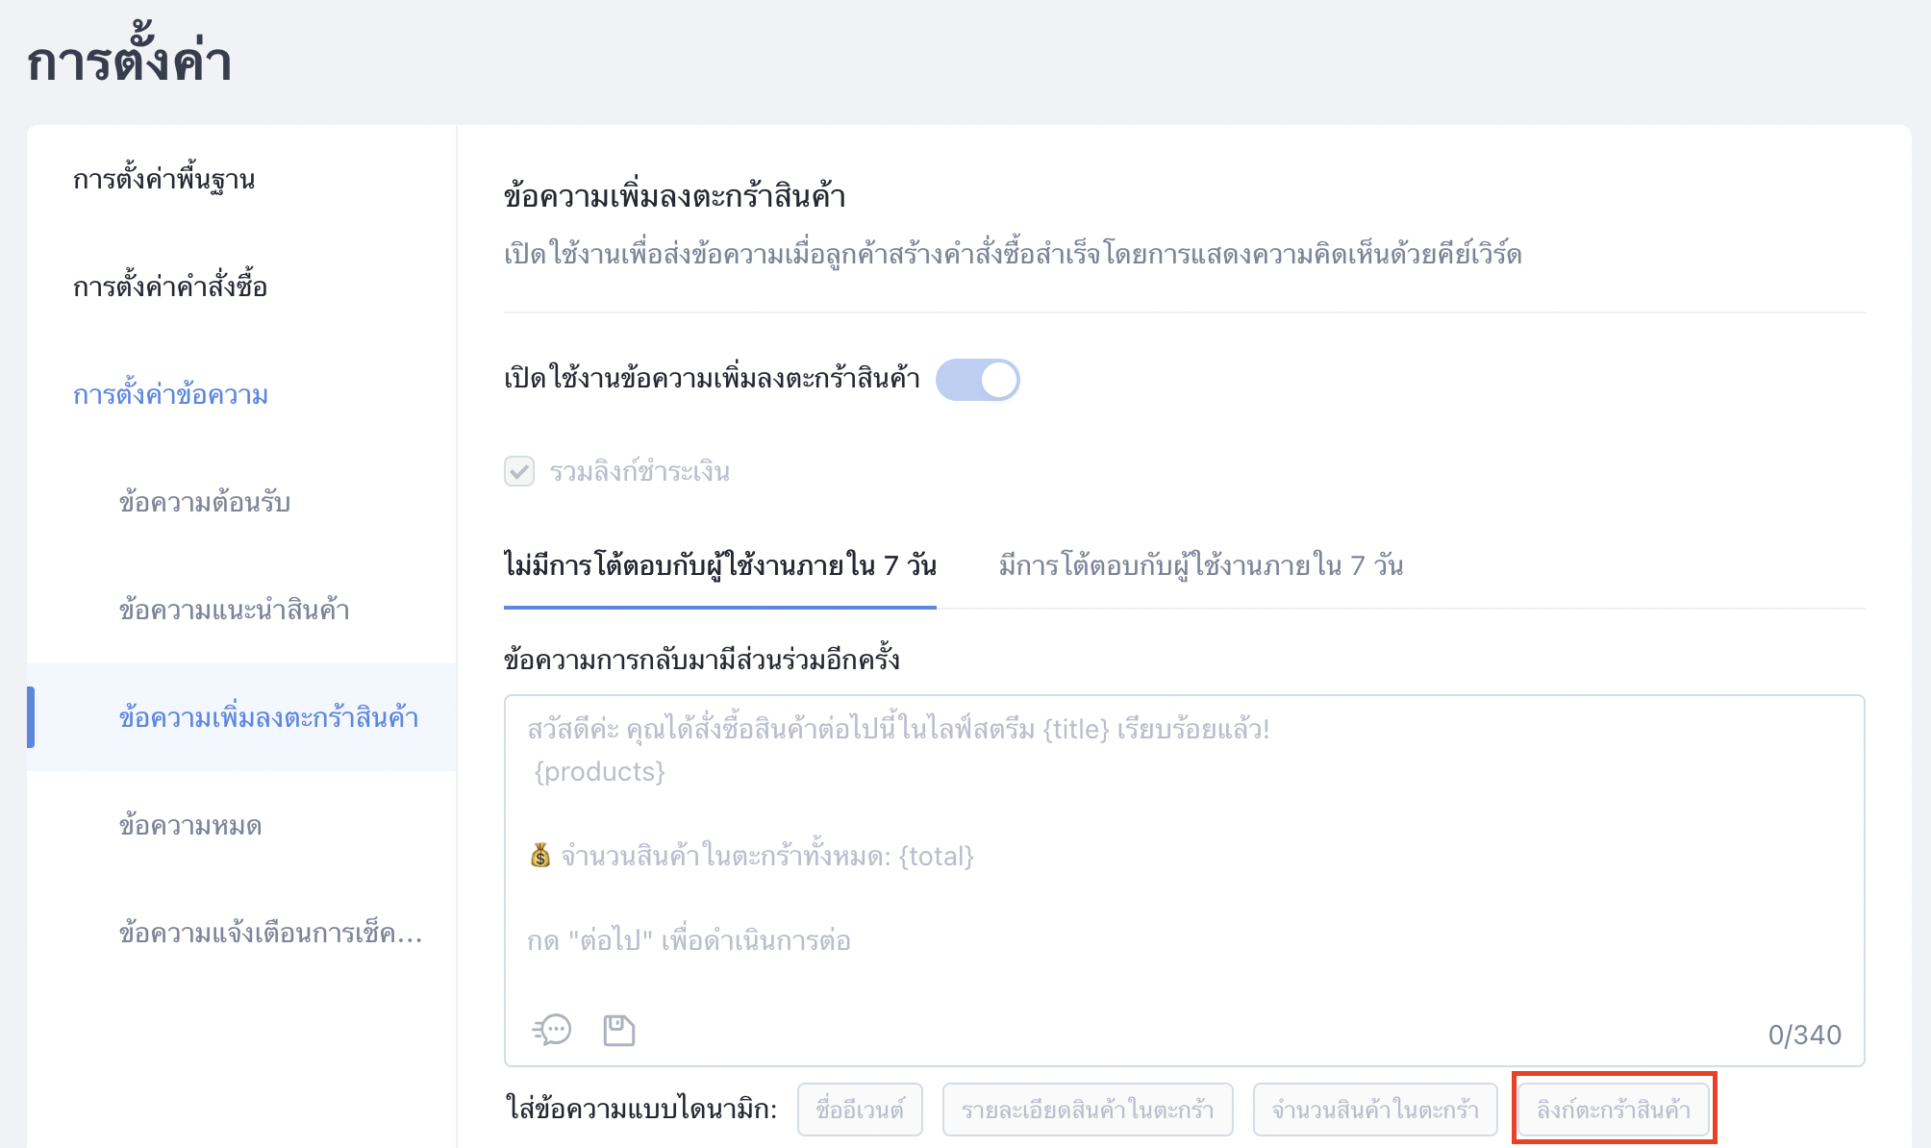Open การตั้งค่าพื้นฐาน in sidebar

(x=164, y=180)
